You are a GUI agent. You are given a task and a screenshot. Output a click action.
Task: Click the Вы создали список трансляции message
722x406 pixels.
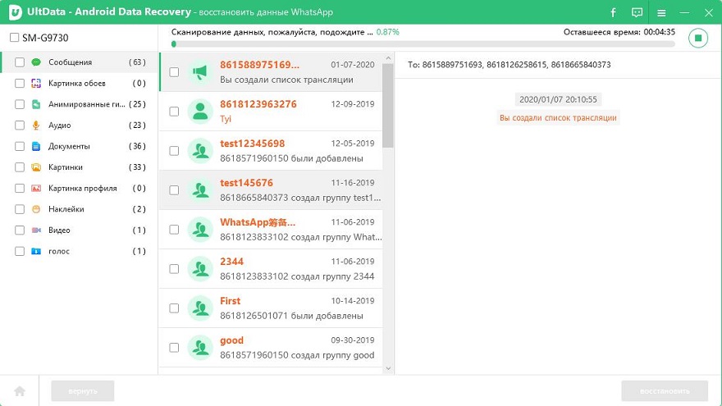(x=558, y=118)
